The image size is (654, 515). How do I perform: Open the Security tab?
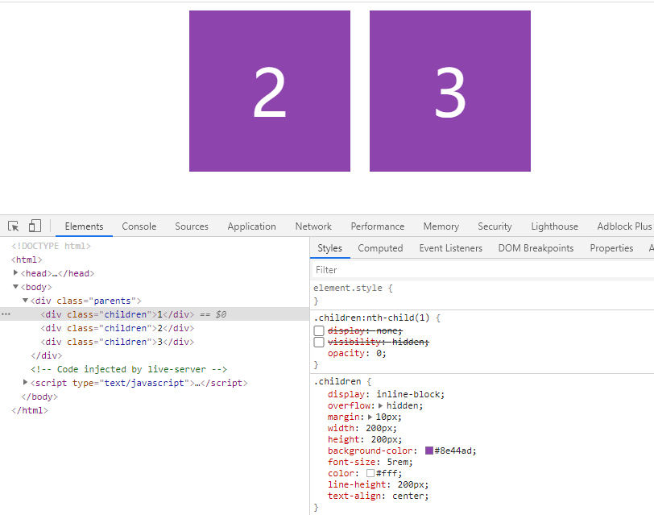point(495,226)
